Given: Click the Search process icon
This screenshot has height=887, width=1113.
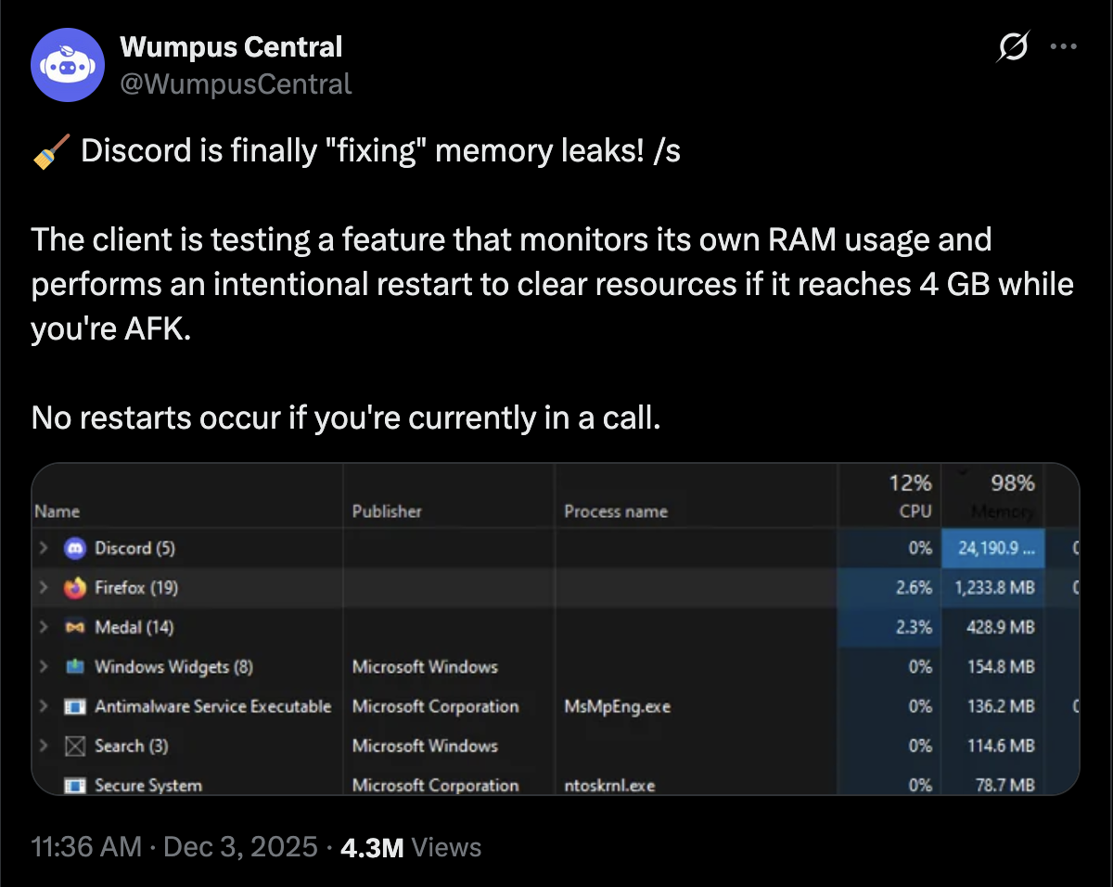Looking at the screenshot, I should (75, 746).
